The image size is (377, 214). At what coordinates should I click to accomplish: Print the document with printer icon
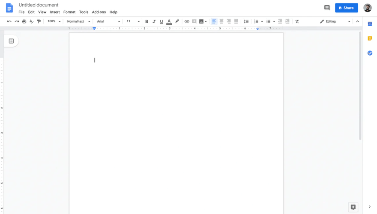point(24,21)
